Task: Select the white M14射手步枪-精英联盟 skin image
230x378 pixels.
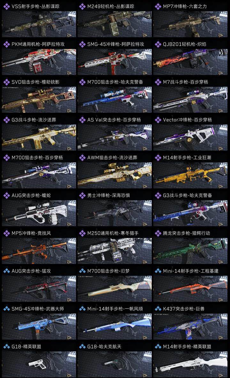Action: [190, 364]
